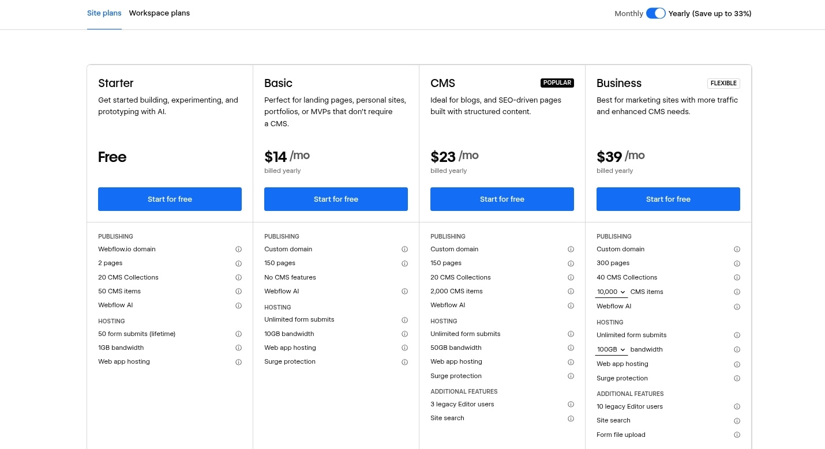825x449 pixels.
Task: Open info tooltip for 2,000 CMS items
Action: pos(571,291)
